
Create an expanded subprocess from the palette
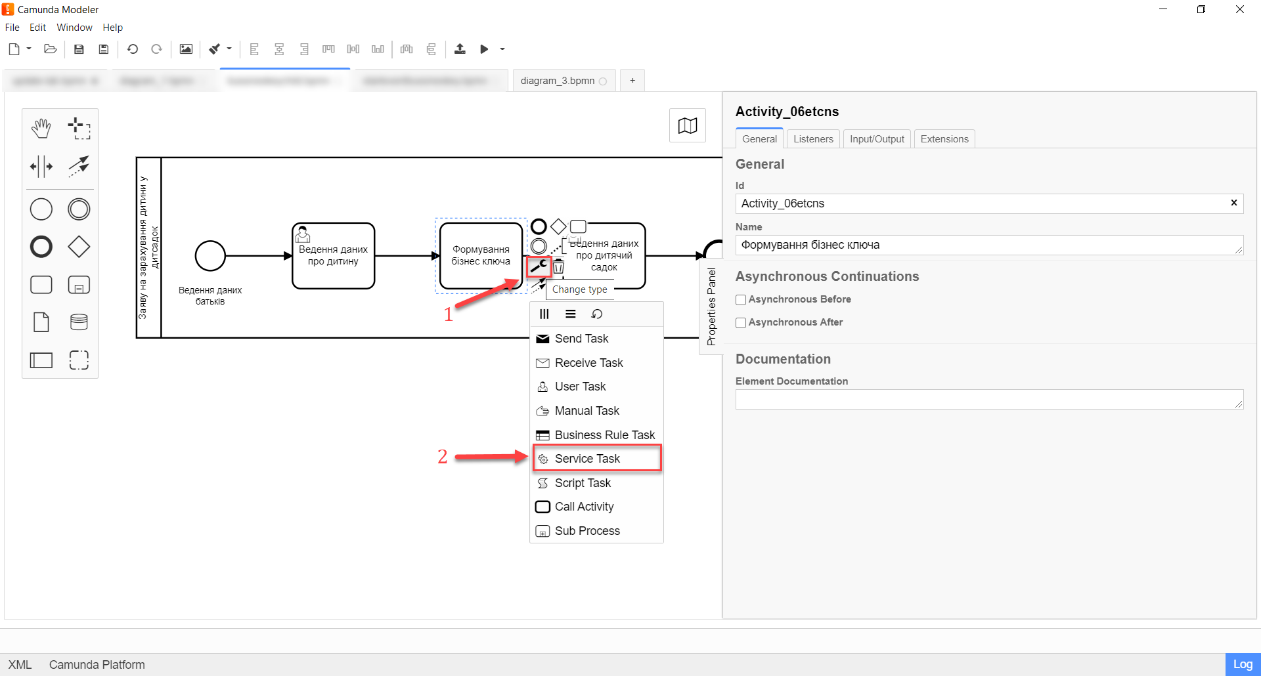pyautogui.click(x=79, y=285)
